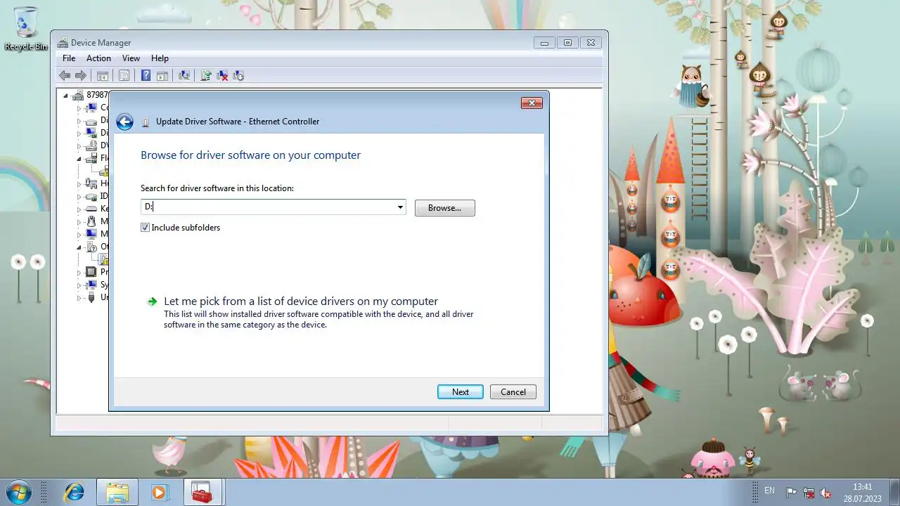
Task: Choose Let me pick from a list link
Action: (301, 301)
